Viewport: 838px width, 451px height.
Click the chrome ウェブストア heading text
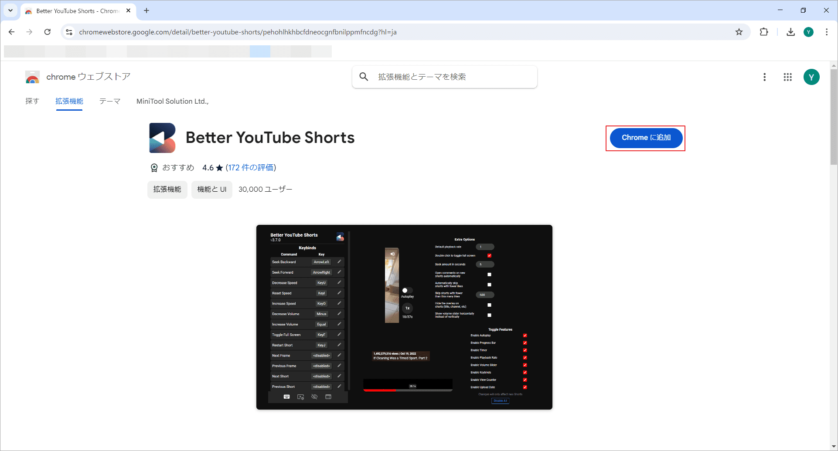coord(89,77)
